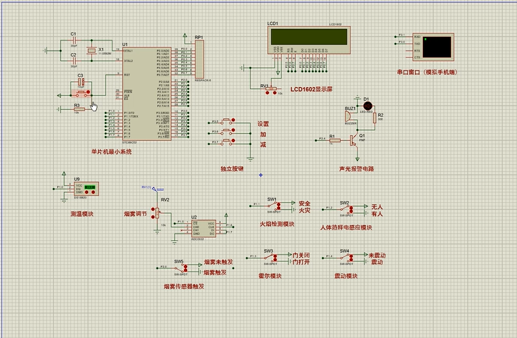Click the serial port virtual terminal
517x338 pixels.
click(433, 47)
